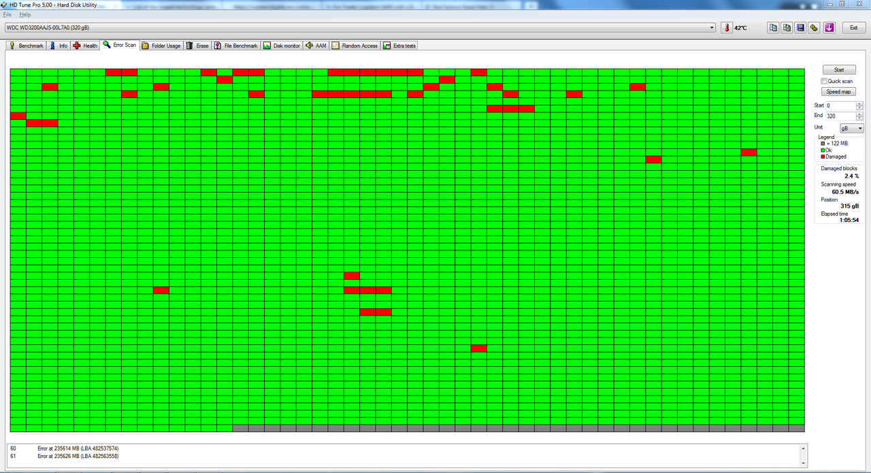This screenshot has height=473, width=871.
Task: Click the yellow options gears icon
Action: coord(814,28)
